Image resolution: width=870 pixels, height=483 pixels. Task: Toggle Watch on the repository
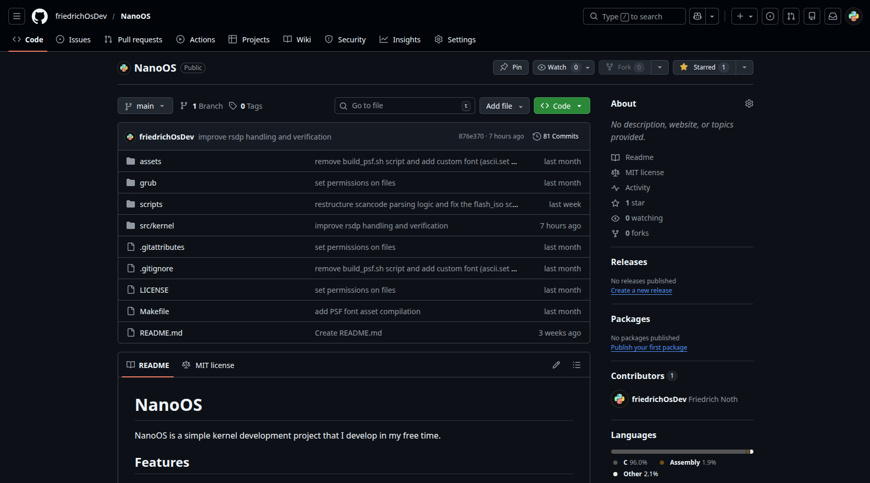pyautogui.click(x=557, y=67)
